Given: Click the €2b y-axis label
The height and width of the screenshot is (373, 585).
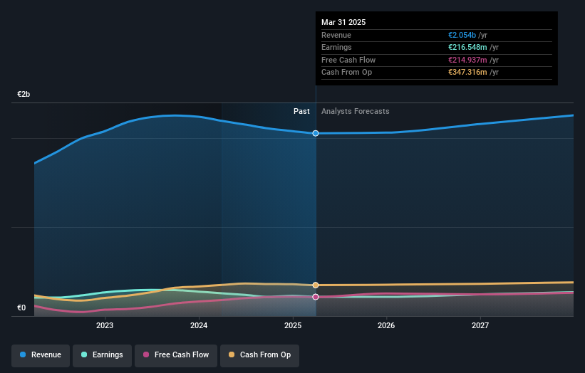Looking at the screenshot, I should 24,94.
